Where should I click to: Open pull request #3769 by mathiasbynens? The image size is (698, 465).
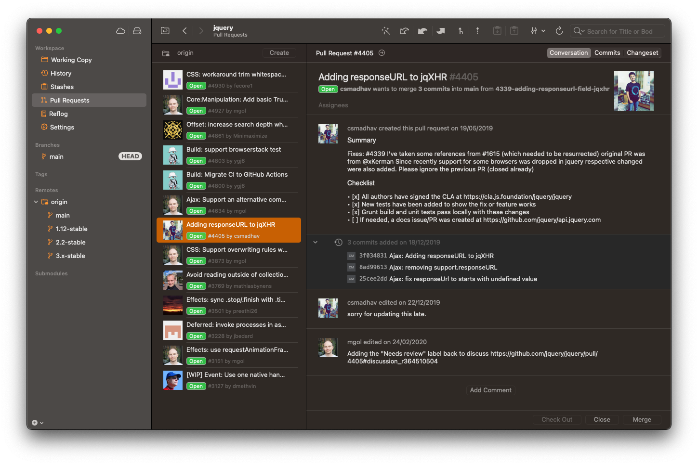coord(229,280)
